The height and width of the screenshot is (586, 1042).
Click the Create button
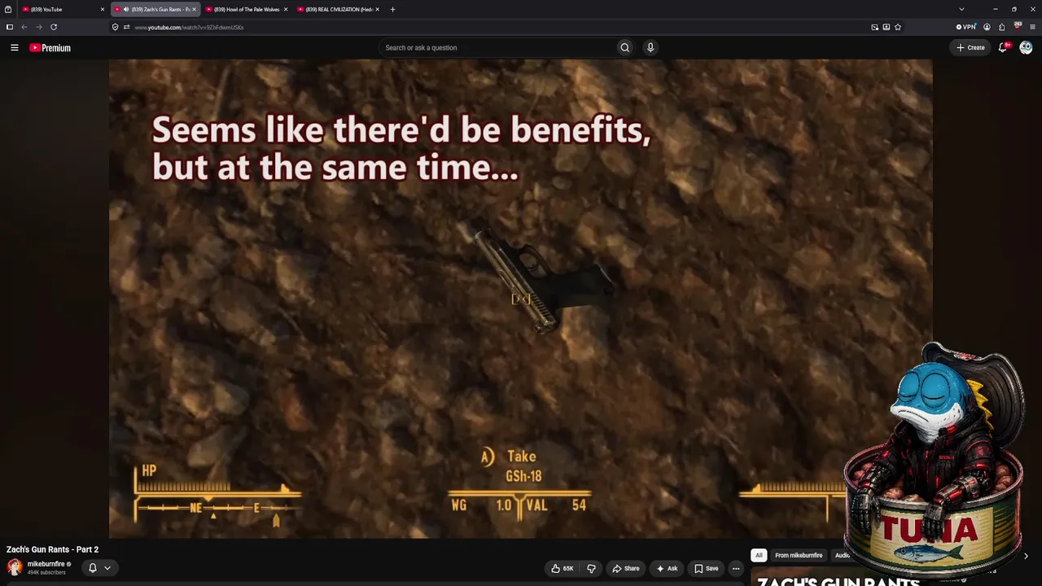[x=970, y=48]
